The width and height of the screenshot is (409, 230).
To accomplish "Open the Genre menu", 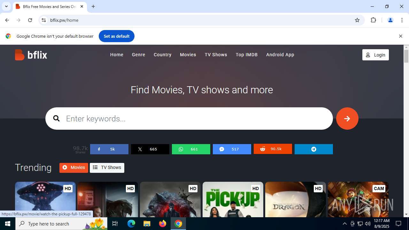I will (138, 55).
